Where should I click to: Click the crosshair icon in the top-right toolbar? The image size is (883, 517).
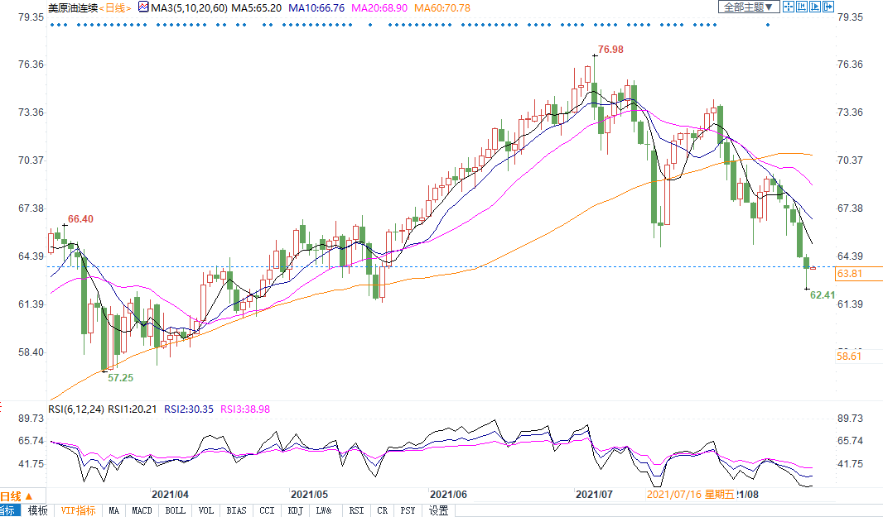789,7
